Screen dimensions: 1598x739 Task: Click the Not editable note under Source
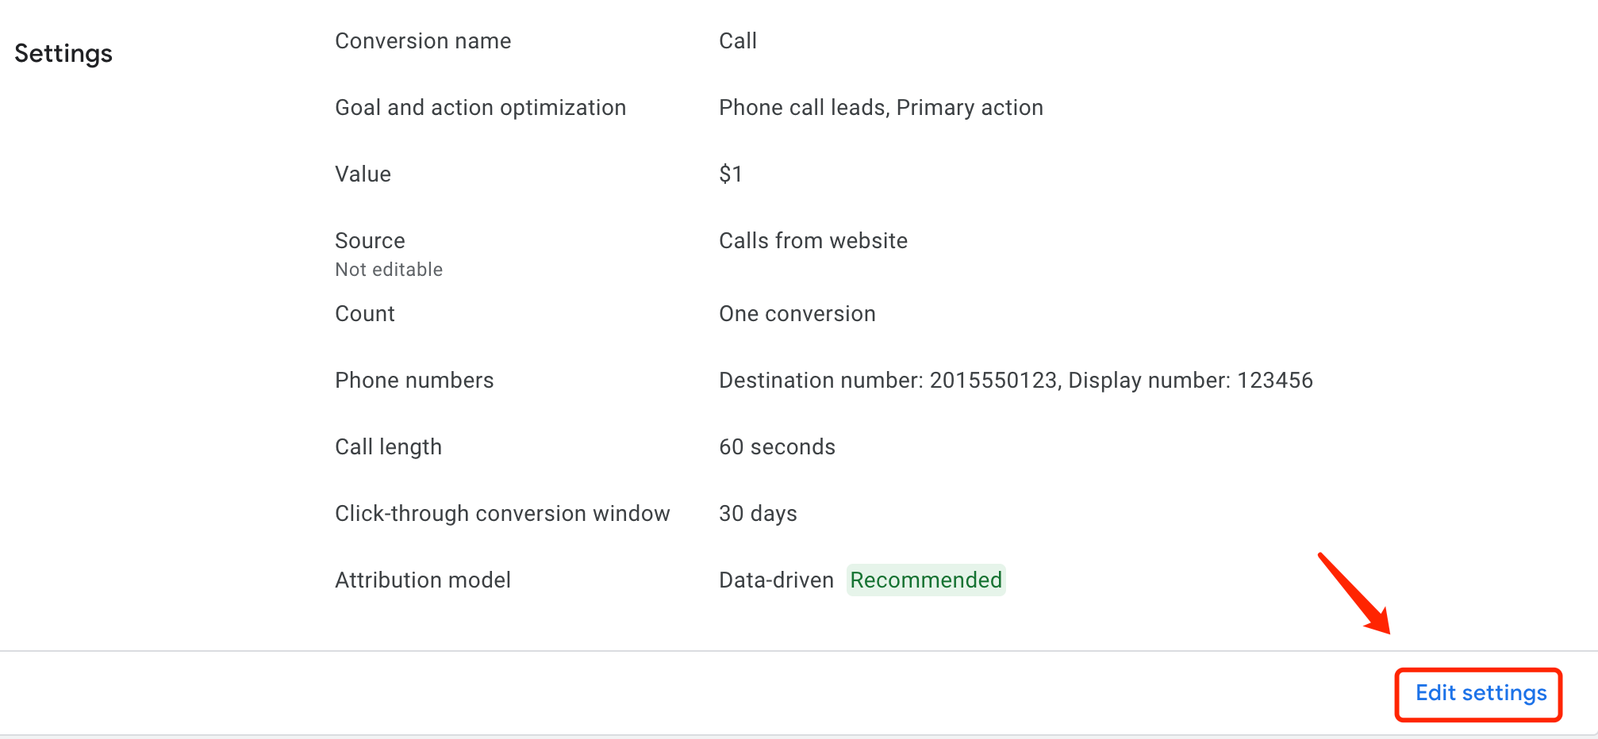click(x=389, y=270)
